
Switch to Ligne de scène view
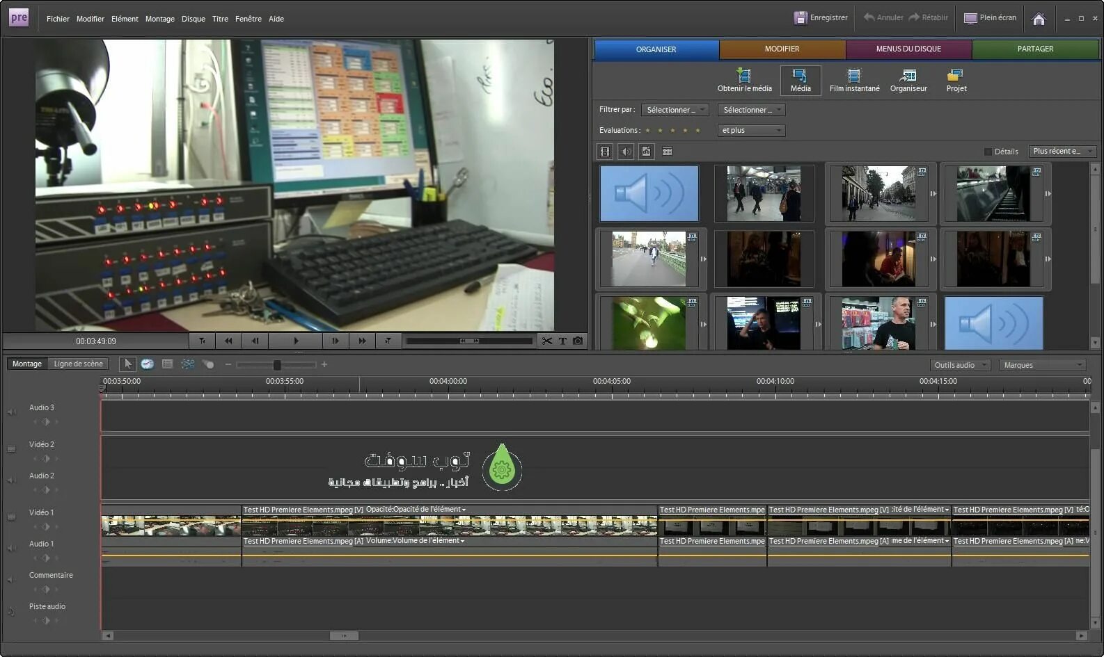(x=79, y=364)
